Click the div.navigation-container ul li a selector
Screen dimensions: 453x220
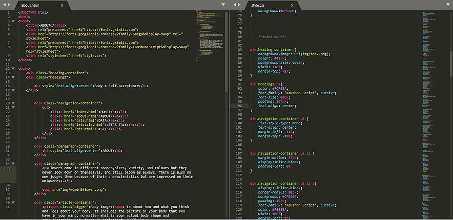coord(283,183)
